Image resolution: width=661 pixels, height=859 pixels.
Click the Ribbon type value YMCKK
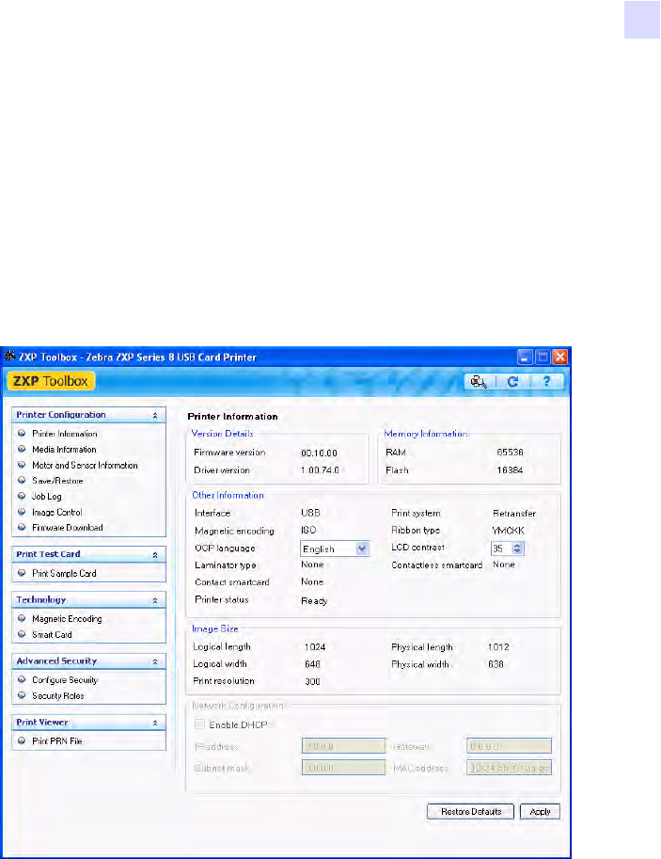click(509, 531)
